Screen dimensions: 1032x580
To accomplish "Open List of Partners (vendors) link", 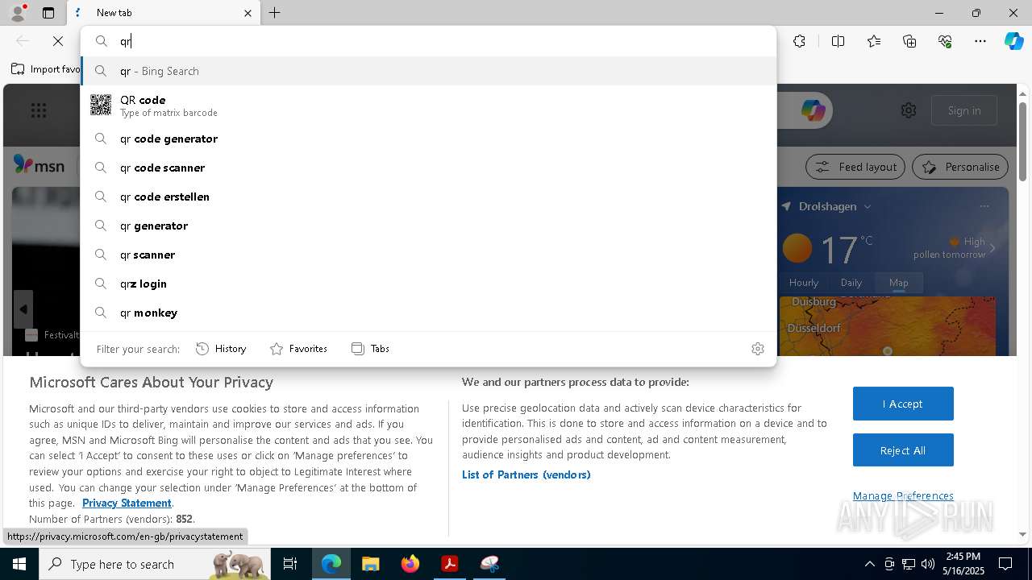I will 526,474.
